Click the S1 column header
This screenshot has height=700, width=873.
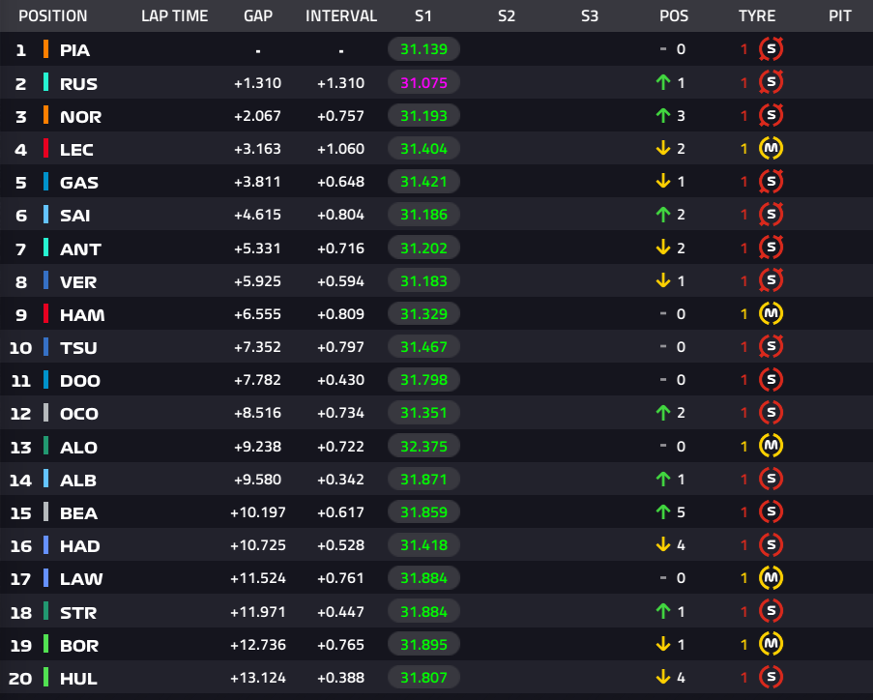(423, 15)
